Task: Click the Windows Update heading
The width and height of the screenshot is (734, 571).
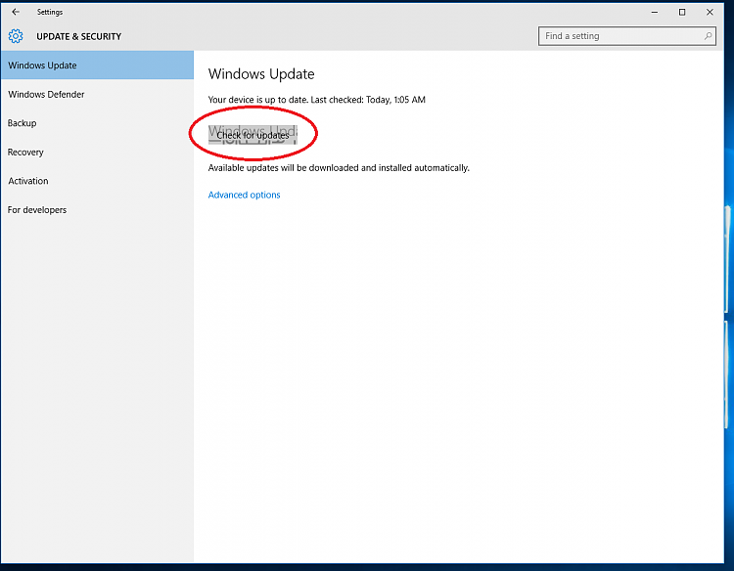Action: [x=261, y=74]
